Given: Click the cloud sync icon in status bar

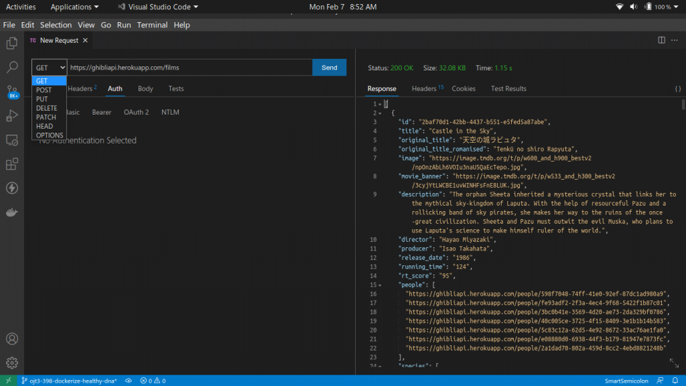Looking at the screenshot, I should click(x=128, y=381).
